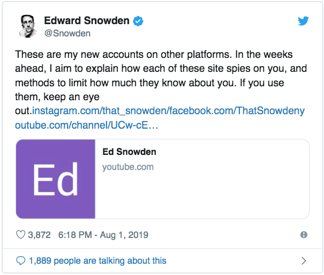Screen dimensions: 324x275
Task: Expand conversation with right chevron arrow
Action: tap(304, 261)
